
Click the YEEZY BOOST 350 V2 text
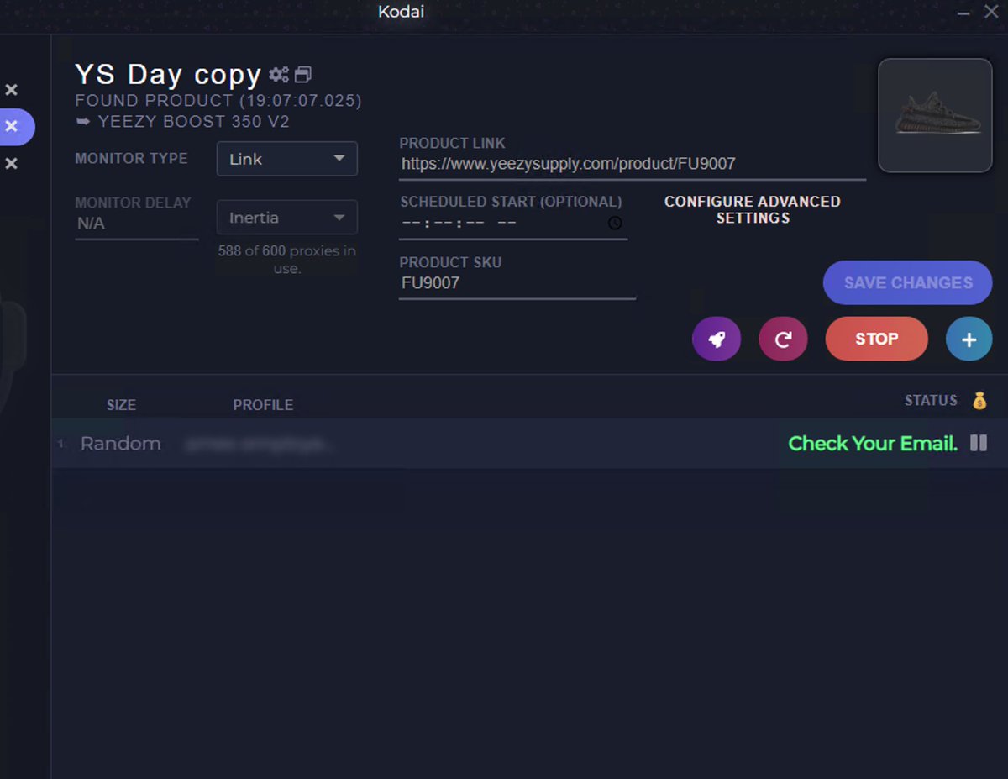click(x=194, y=122)
